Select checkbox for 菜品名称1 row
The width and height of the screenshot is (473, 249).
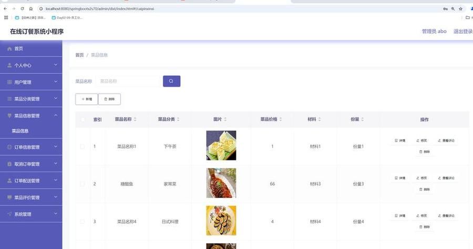[x=83, y=146]
